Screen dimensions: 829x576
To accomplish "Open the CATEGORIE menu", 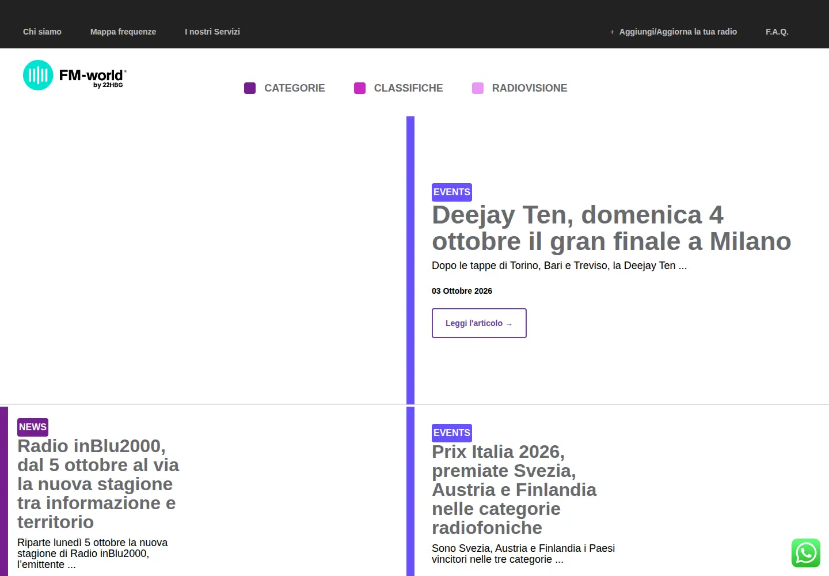I will (x=294, y=88).
